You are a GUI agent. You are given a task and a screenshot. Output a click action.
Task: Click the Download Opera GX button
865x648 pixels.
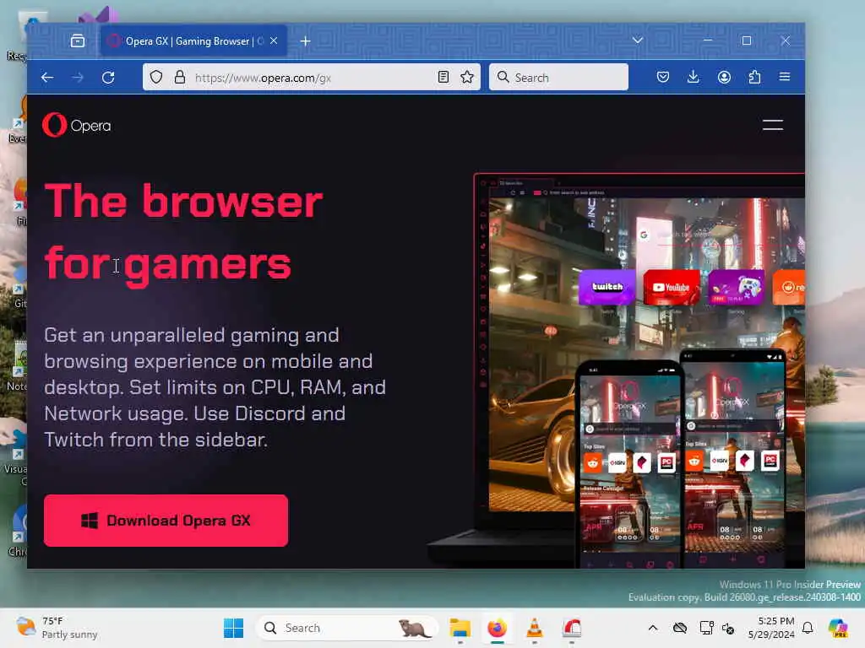point(166,520)
